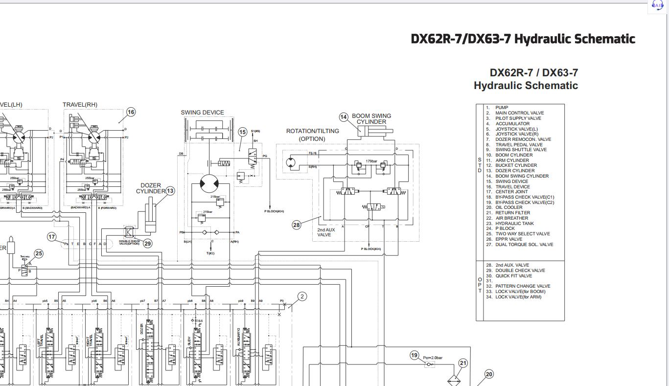Click legend row "32. PATTERN CHANGE VALVE"

tap(518, 286)
